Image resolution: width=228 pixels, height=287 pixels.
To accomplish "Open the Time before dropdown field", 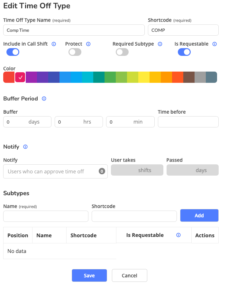I will [x=188, y=122].
